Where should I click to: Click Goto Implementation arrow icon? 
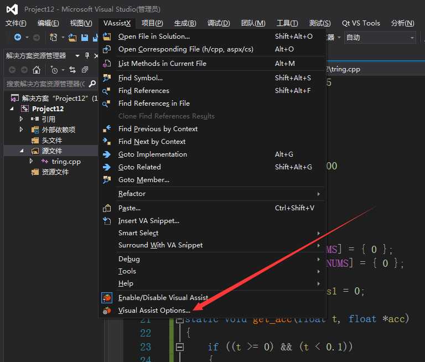pos(107,154)
